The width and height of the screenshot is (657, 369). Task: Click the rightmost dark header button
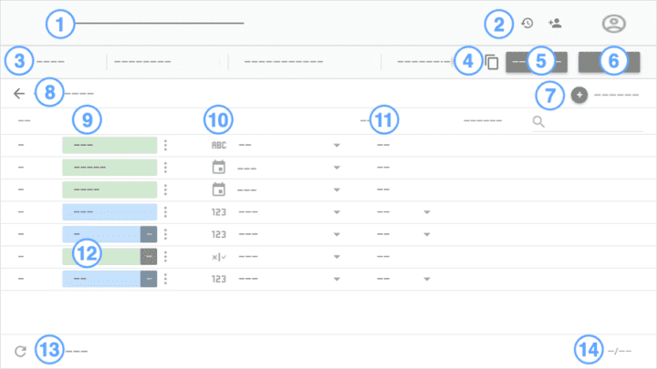pyautogui.click(x=610, y=62)
